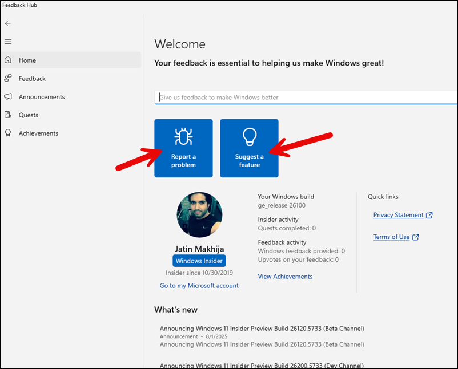This screenshot has width=458, height=369.
Task: Click the bug icon on Report a problem
Action: pos(183,136)
